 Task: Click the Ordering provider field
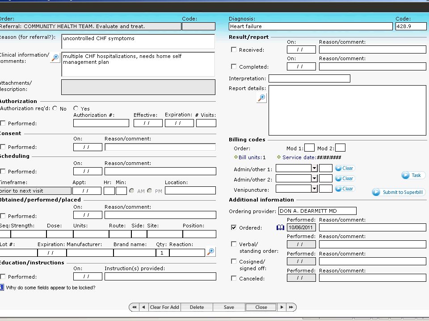(x=317, y=211)
